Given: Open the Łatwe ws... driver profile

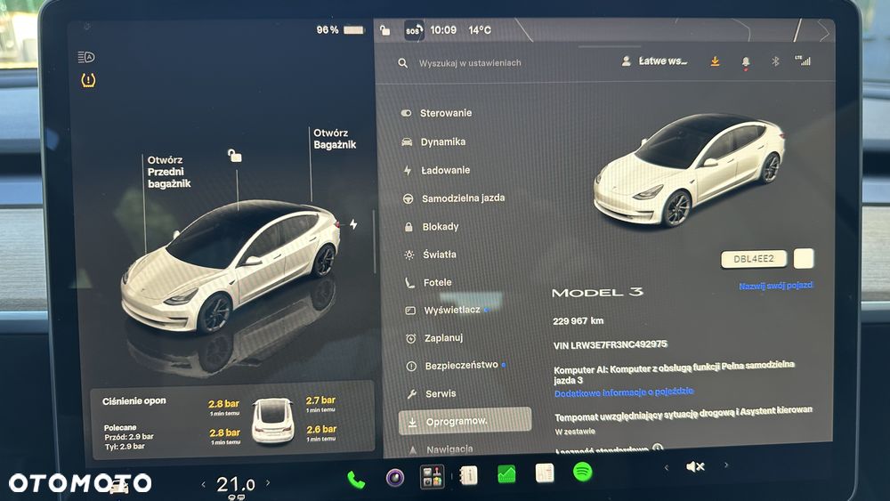Looking at the screenshot, I should coord(654,61).
